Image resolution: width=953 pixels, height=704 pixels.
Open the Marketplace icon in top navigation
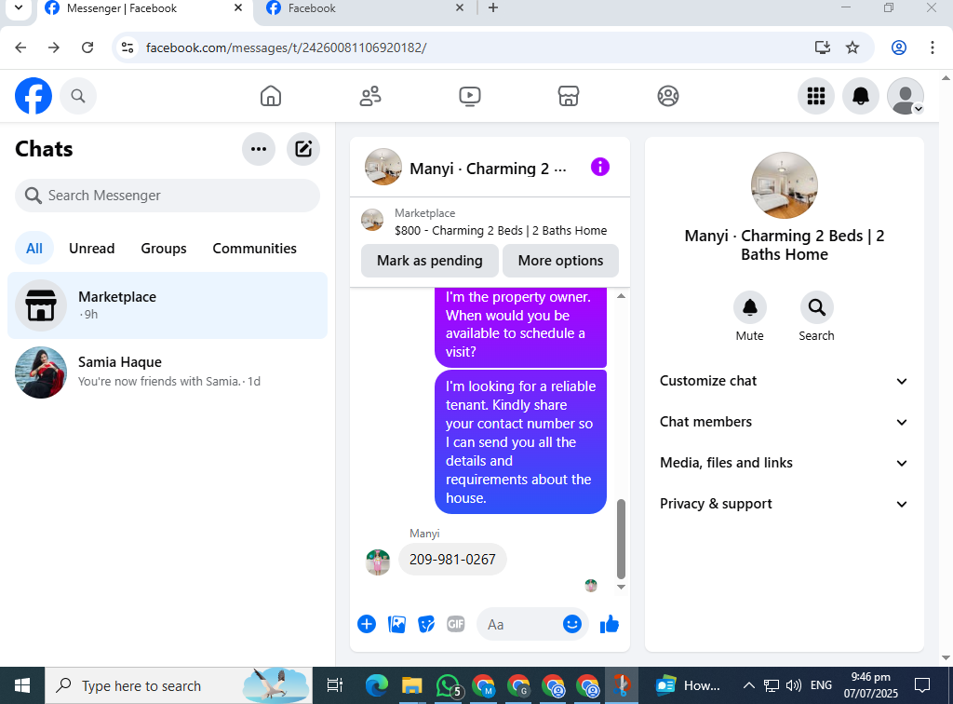(x=569, y=96)
